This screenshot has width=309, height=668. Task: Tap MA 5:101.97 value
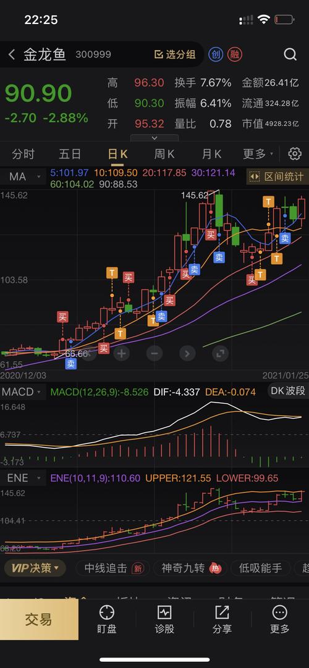69,173
